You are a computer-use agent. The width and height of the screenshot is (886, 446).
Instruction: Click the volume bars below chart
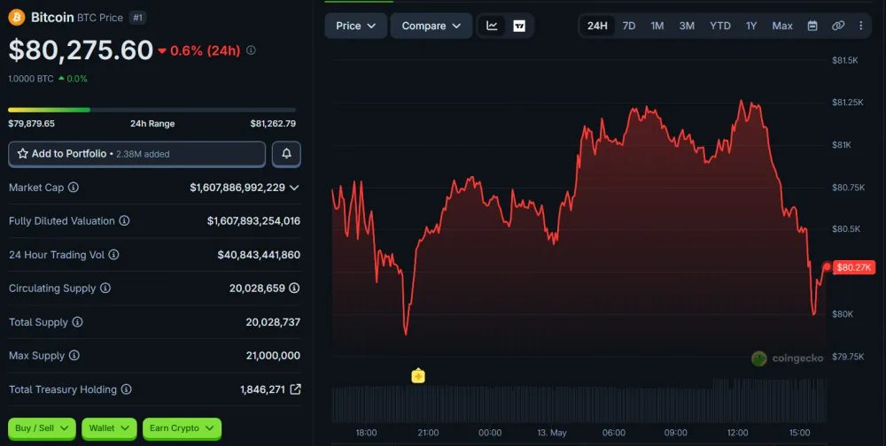[579, 401]
